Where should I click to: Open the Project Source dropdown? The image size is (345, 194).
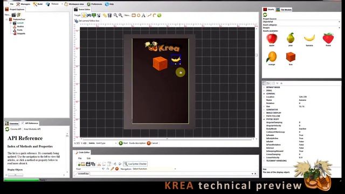click(301, 22)
